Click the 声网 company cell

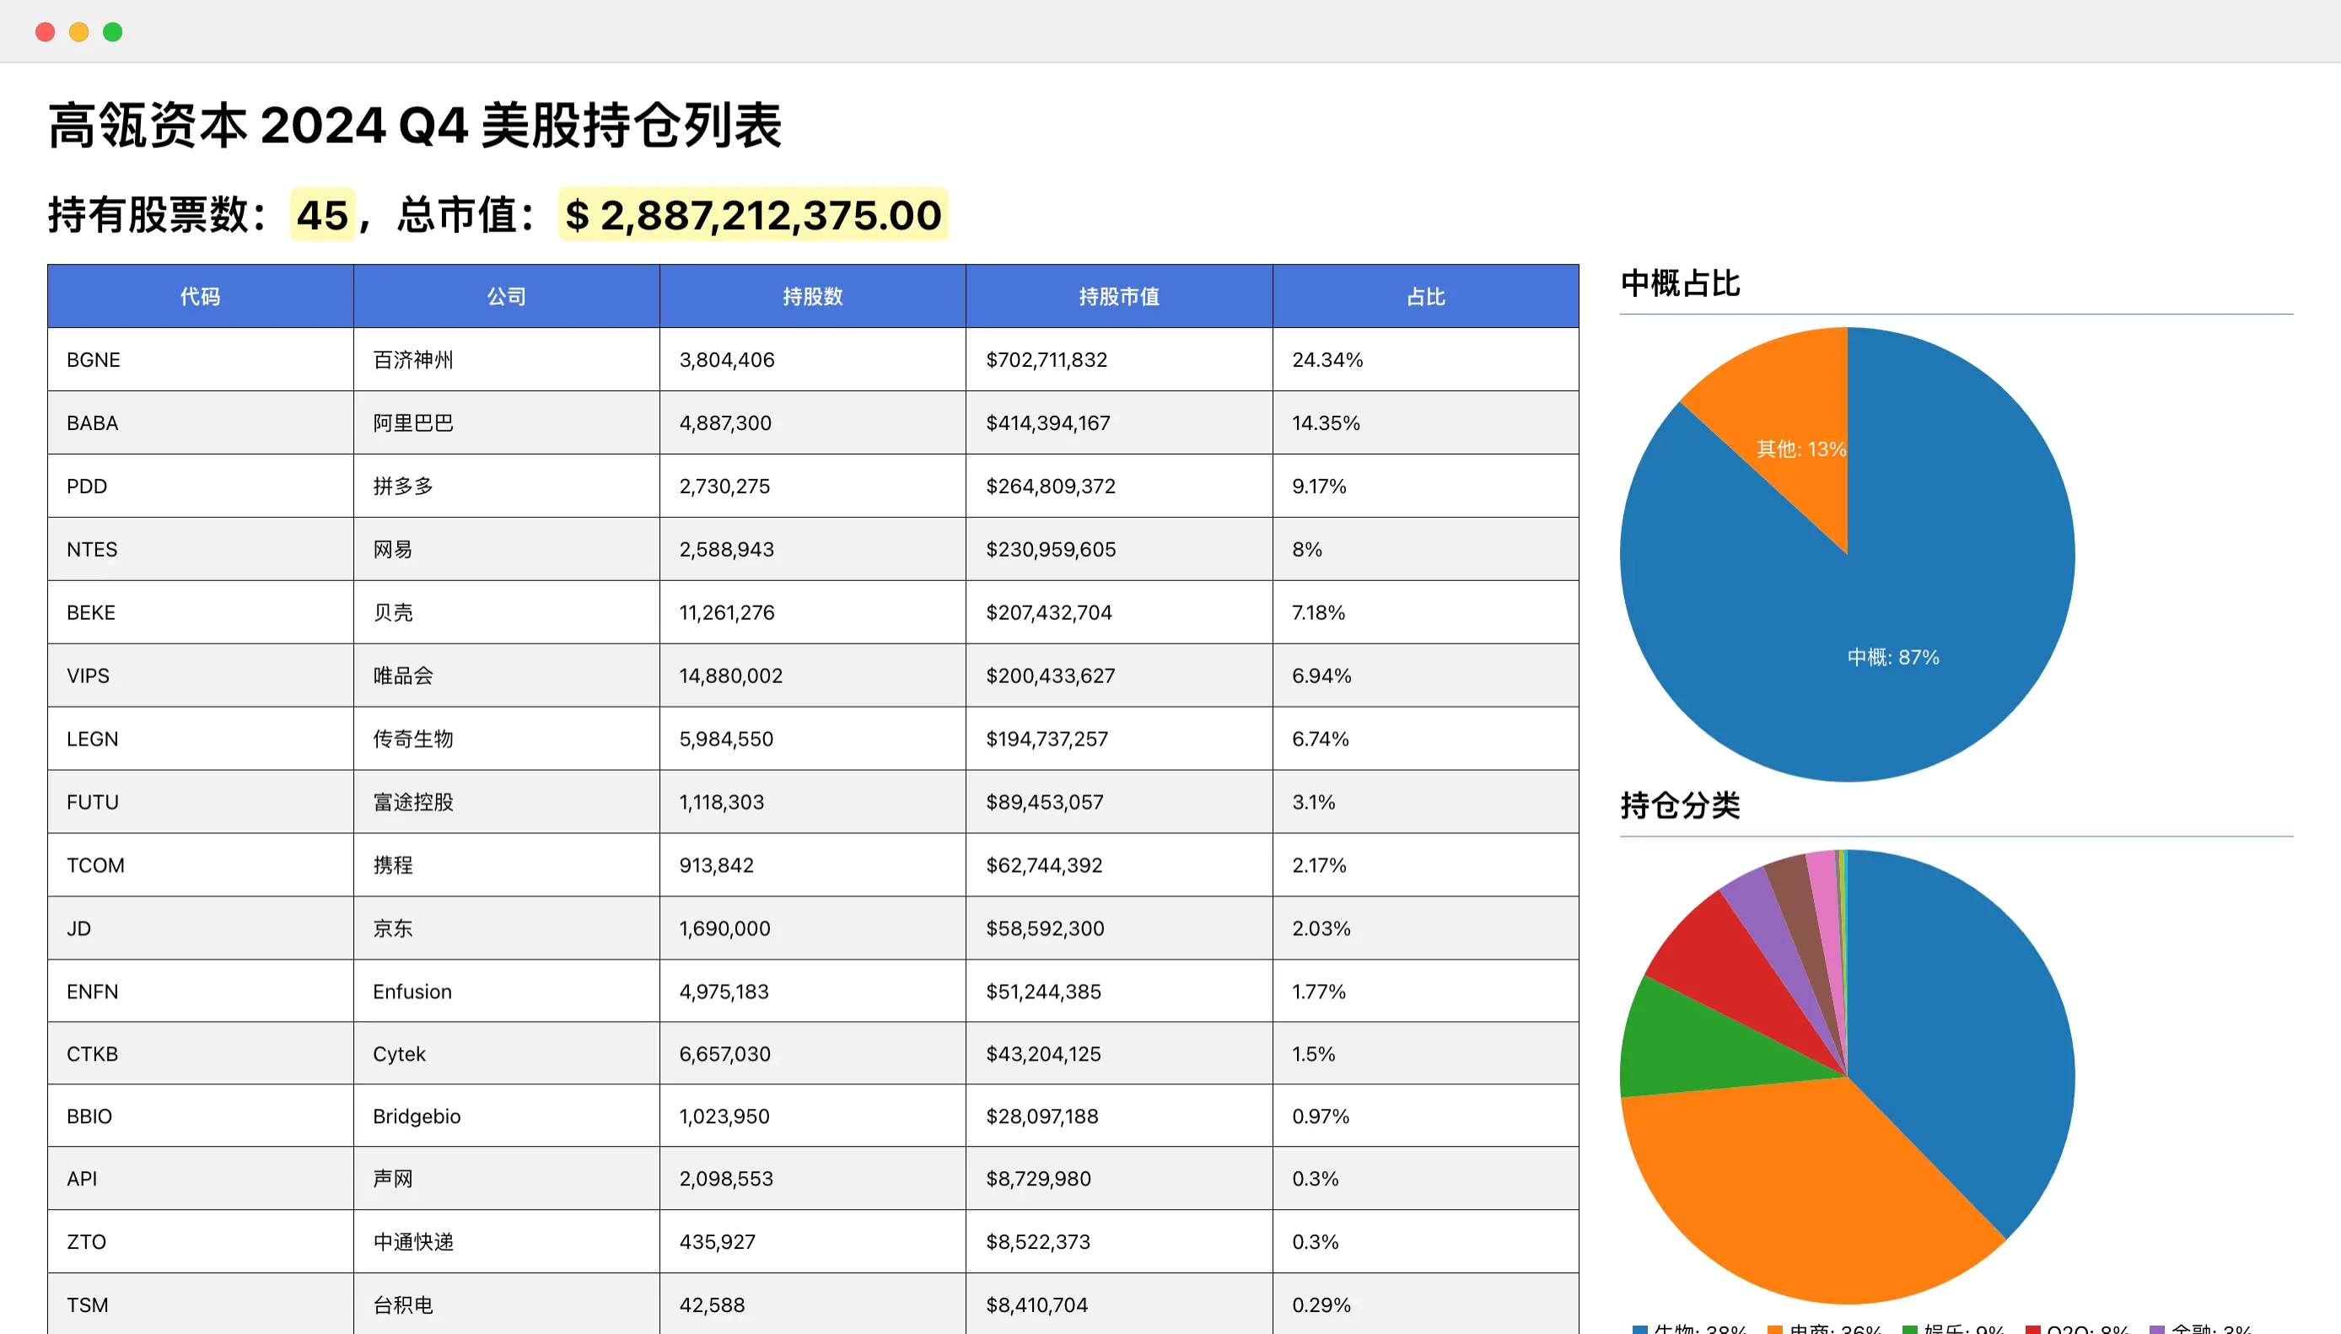click(x=507, y=1178)
